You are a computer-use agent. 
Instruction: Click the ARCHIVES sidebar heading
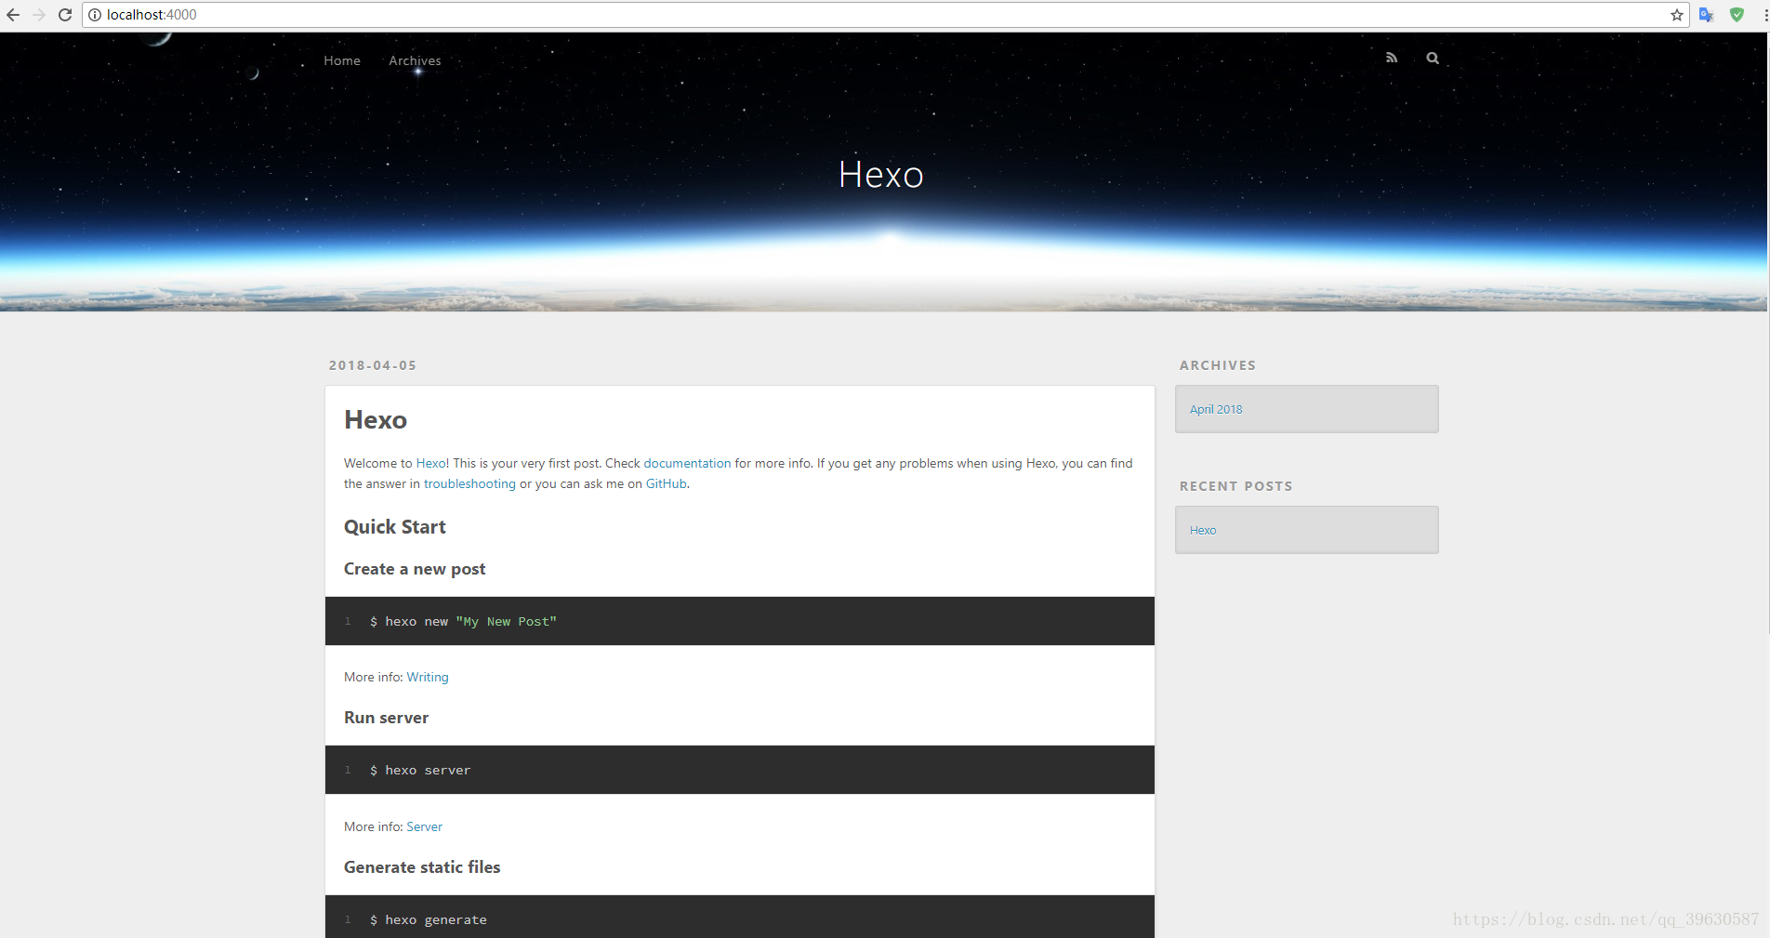coord(1218,365)
